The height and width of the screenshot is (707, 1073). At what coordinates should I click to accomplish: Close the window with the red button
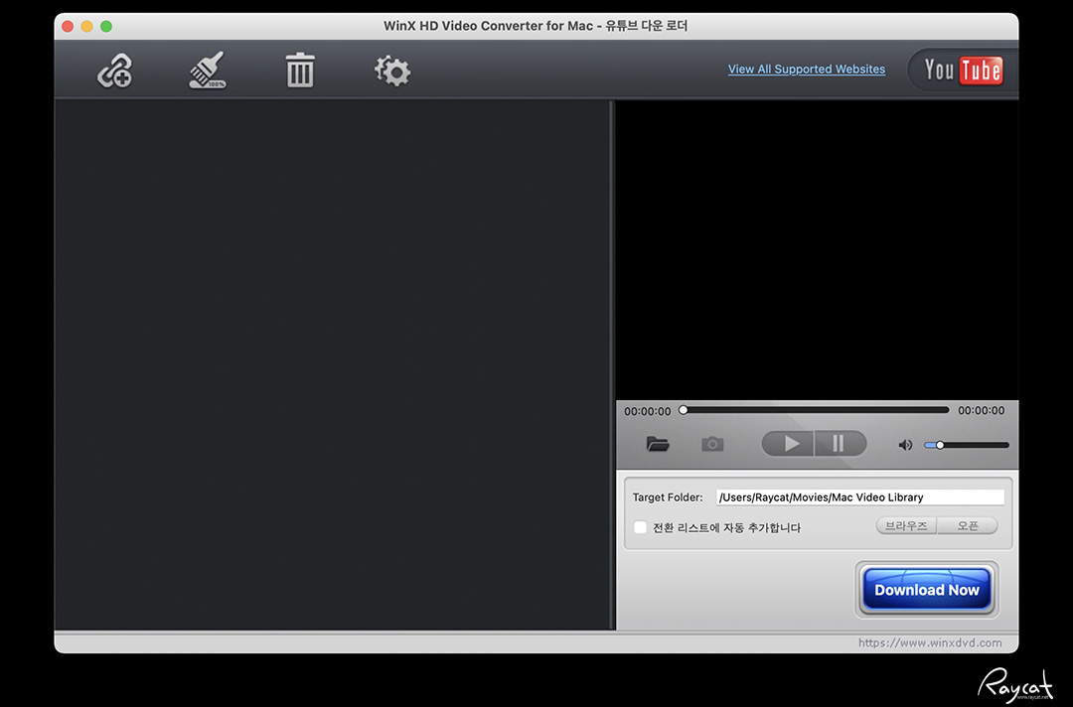click(x=68, y=26)
